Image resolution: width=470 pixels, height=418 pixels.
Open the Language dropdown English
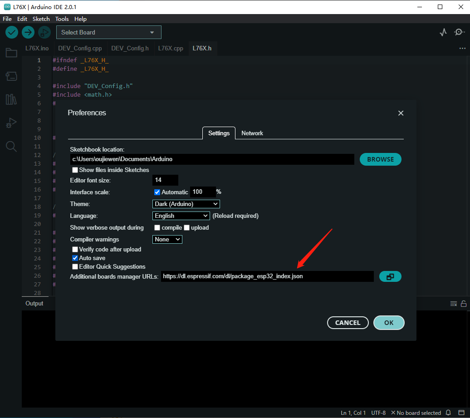(181, 216)
